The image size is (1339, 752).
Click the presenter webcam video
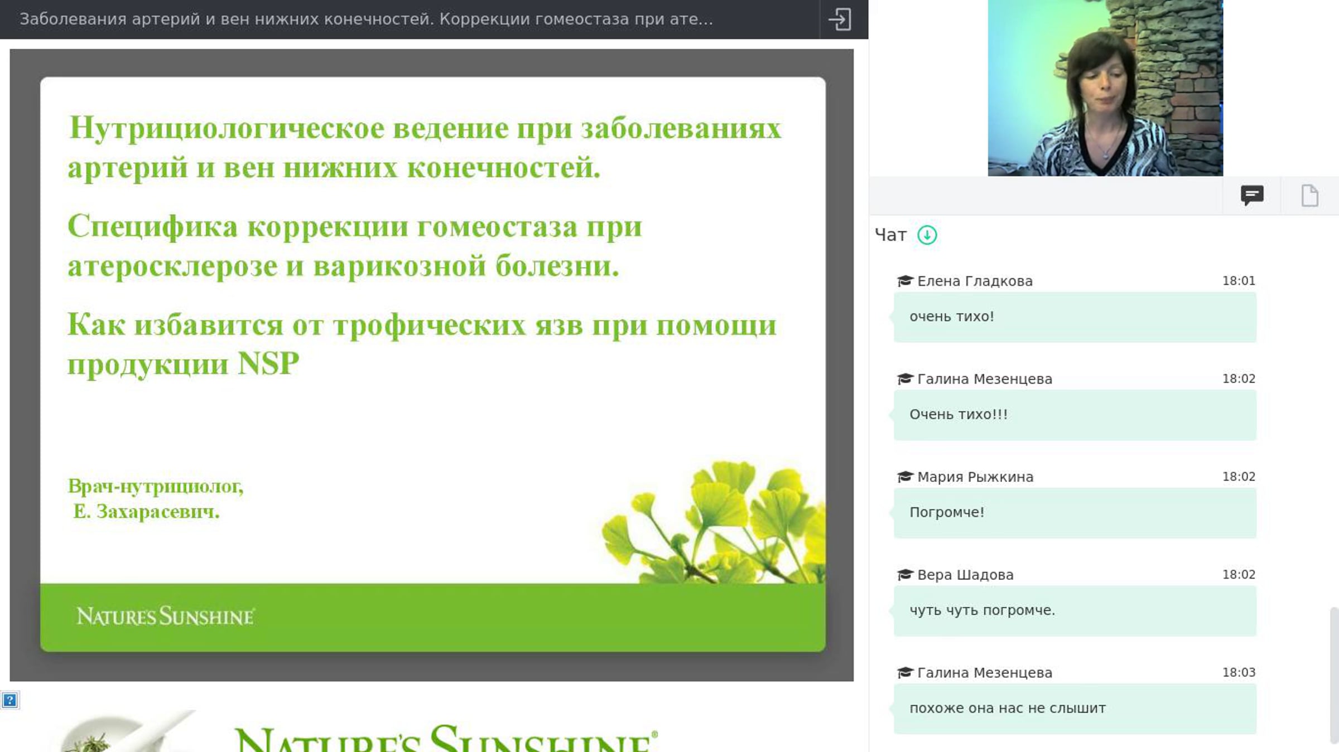click(x=1105, y=88)
